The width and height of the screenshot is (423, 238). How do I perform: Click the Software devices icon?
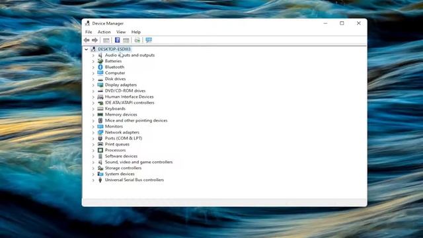(x=100, y=156)
